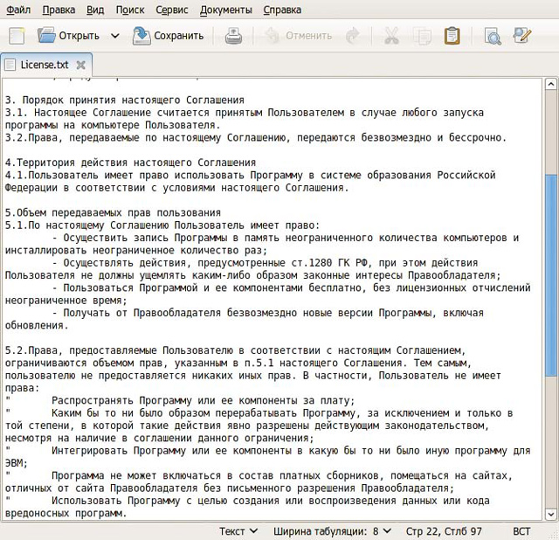The image size is (559, 540).
Task: Click the scrollbar down arrow
Action: 551,515
